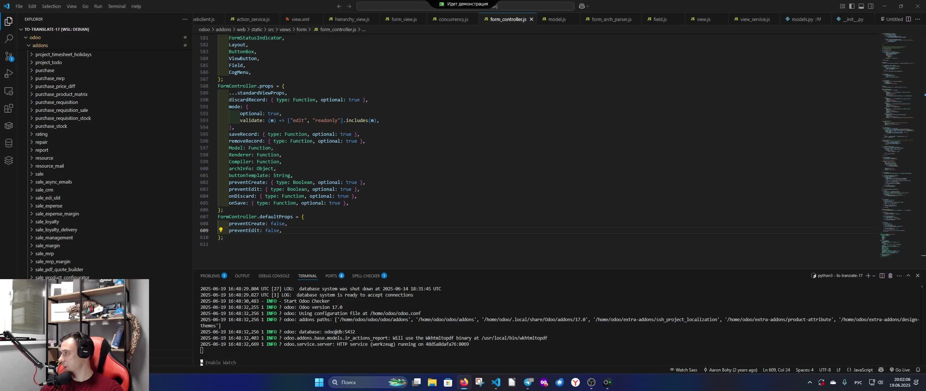
Task: Toggle Watch Sass in status bar
Action: click(683, 370)
